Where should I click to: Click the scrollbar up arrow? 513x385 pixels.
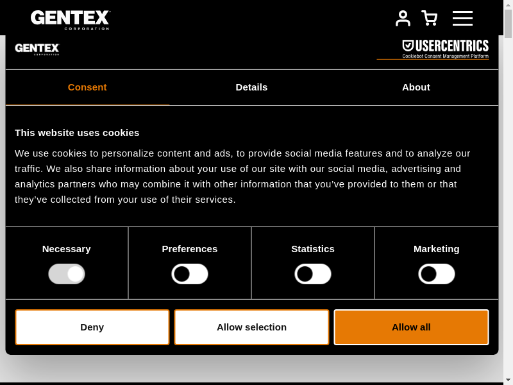[x=508, y=4]
